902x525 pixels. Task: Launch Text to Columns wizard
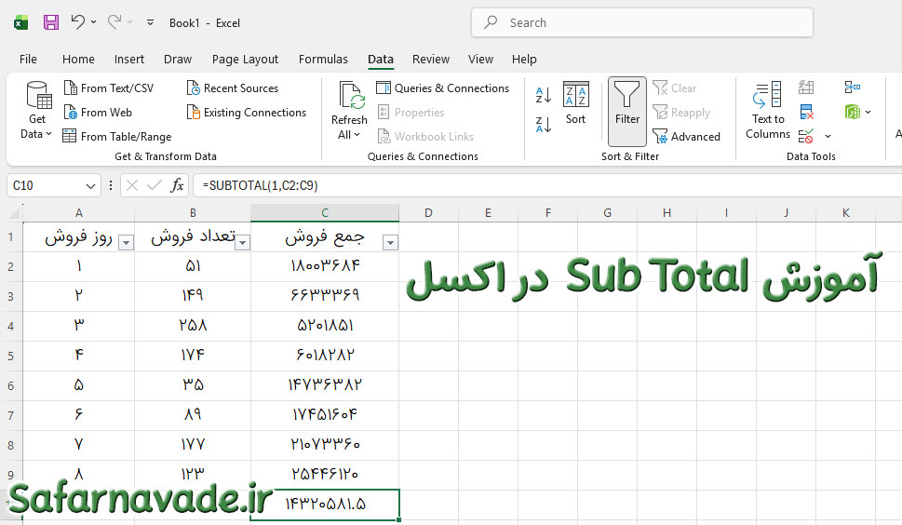click(x=768, y=111)
